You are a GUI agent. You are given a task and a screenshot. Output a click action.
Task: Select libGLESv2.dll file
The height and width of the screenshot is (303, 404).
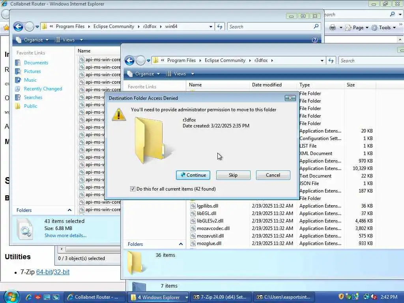point(210,221)
